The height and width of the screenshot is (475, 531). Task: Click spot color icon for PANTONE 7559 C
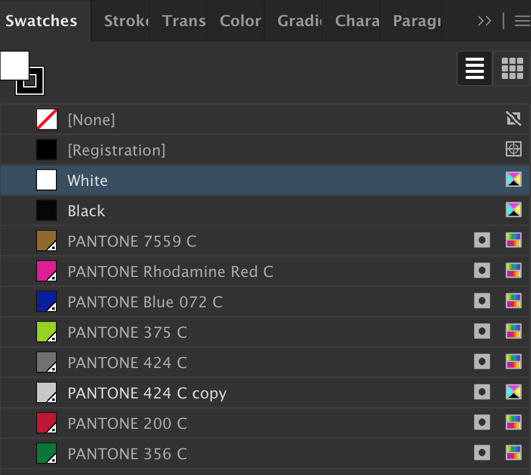coord(482,241)
